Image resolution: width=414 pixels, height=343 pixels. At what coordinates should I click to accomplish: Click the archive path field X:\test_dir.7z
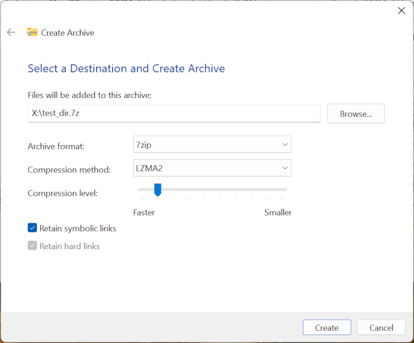coord(174,113)
